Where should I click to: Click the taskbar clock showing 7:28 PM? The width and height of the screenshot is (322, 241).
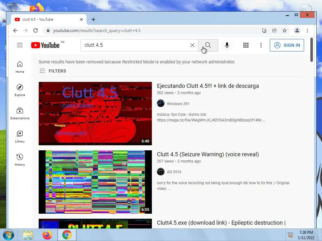[x=306, y=235]
